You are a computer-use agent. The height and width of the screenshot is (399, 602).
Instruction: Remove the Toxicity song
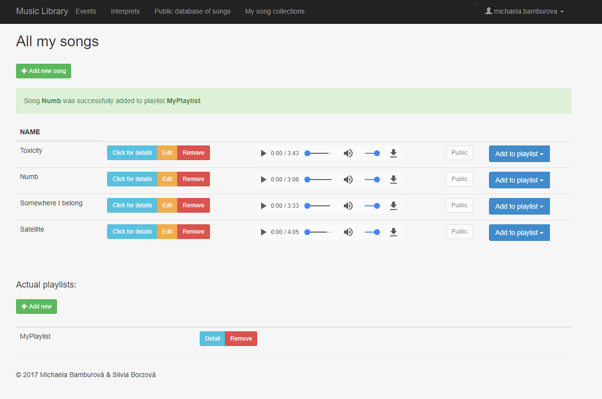point(193,153)
